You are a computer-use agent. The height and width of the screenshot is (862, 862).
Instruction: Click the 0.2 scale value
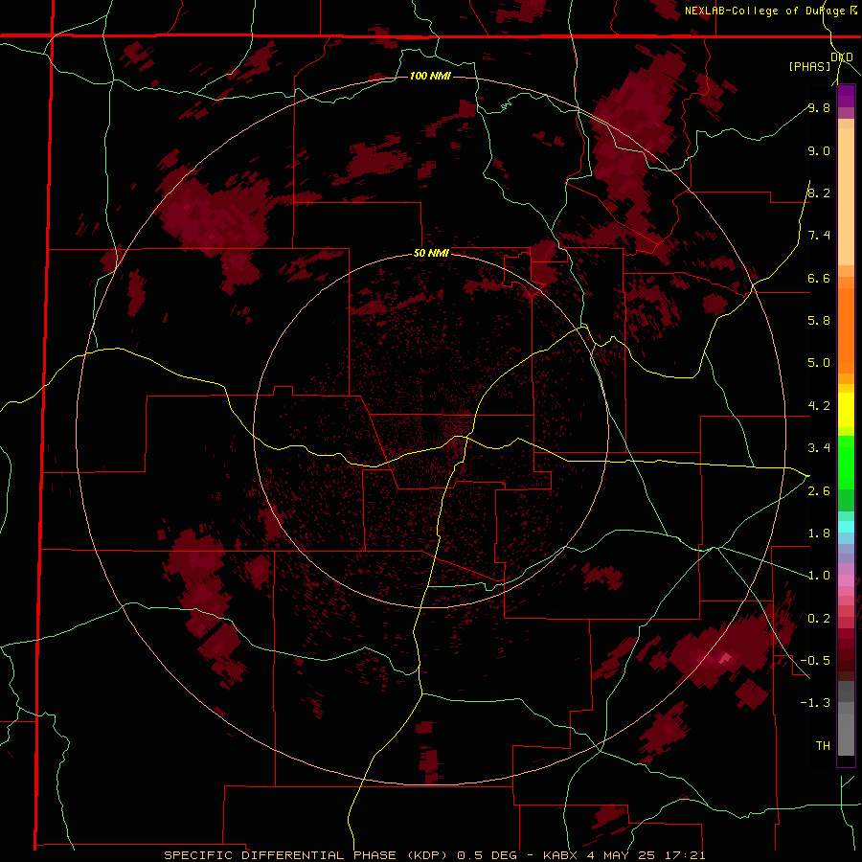click(819, 619)
